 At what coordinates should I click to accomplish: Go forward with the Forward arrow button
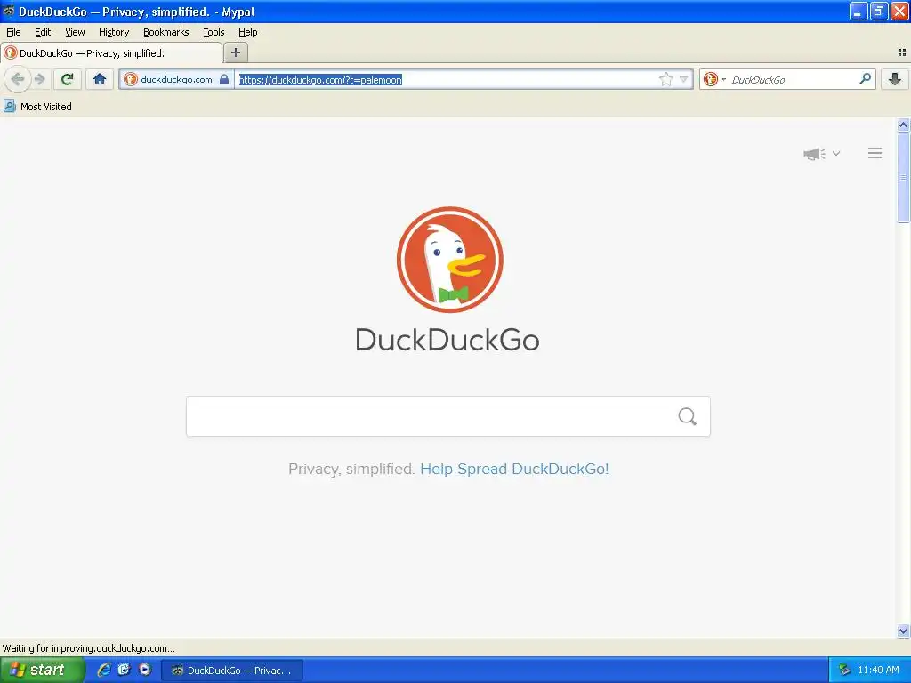[39, 79]
